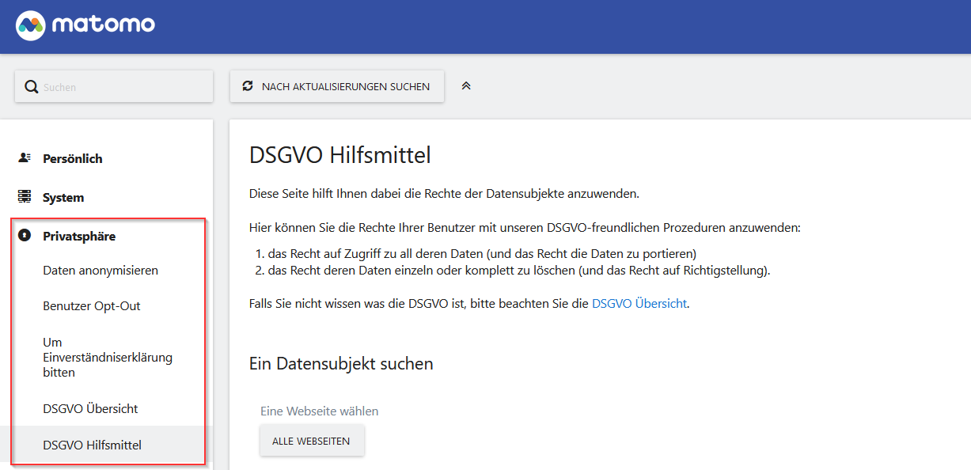Click the refresh icon for update check
The image size is (971, 470).
coord(248,86)
